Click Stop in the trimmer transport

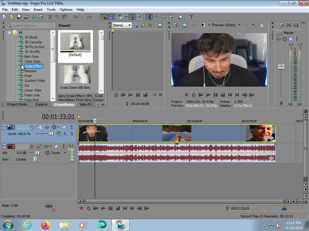coord(145,95)
